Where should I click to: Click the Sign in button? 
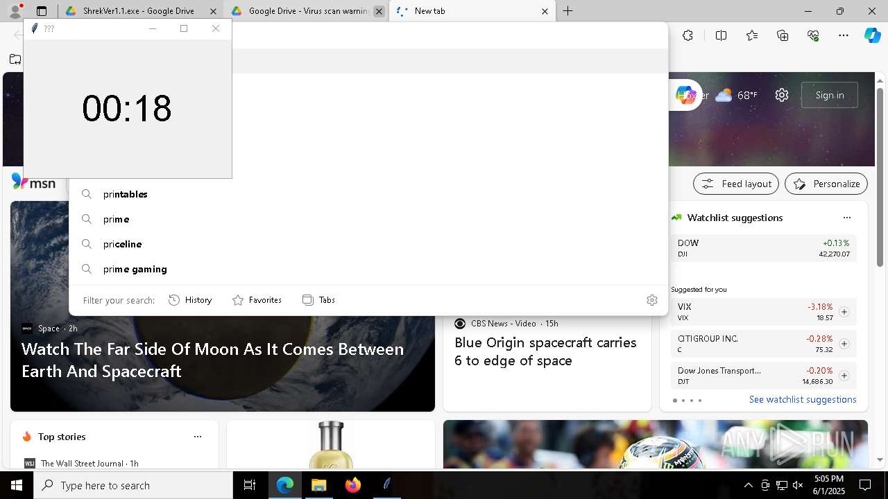pos(830,95)
